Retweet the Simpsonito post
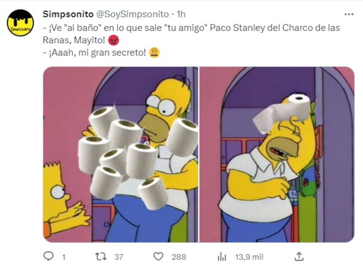363x269 pixels. 101,256
